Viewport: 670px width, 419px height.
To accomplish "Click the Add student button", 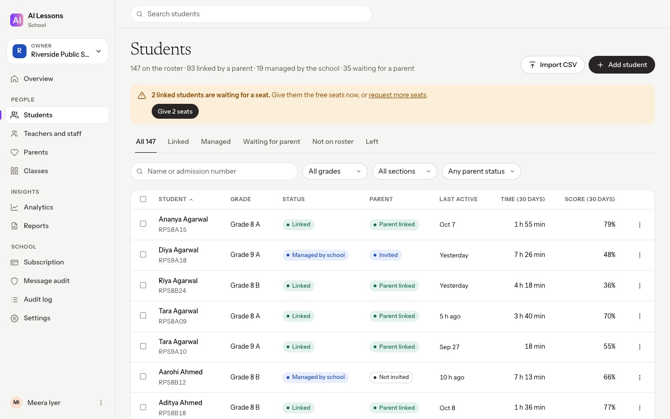I will click(x=622, y=65).
